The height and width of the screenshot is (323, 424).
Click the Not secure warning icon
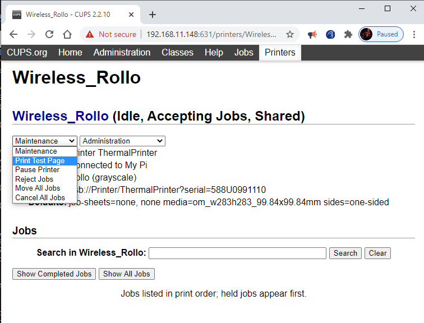pyautogui.click(x=90, y=34)
